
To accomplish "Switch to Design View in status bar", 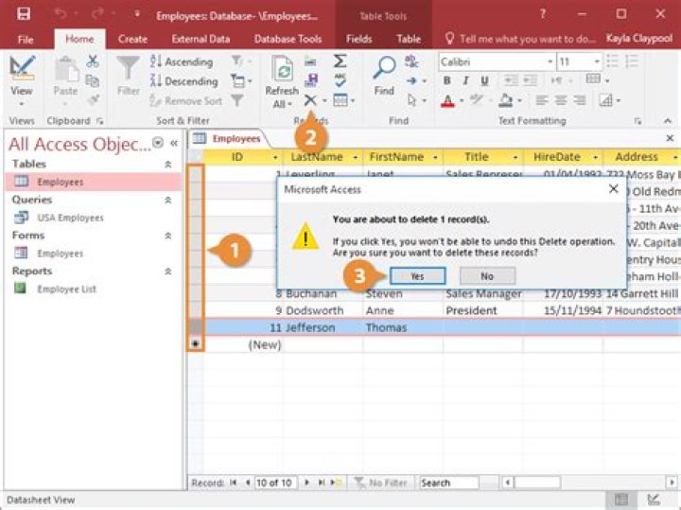I will pyautogui.click(x=655, y=500).
